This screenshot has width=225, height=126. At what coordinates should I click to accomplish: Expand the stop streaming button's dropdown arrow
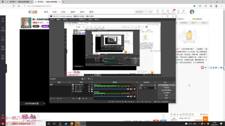174,85
